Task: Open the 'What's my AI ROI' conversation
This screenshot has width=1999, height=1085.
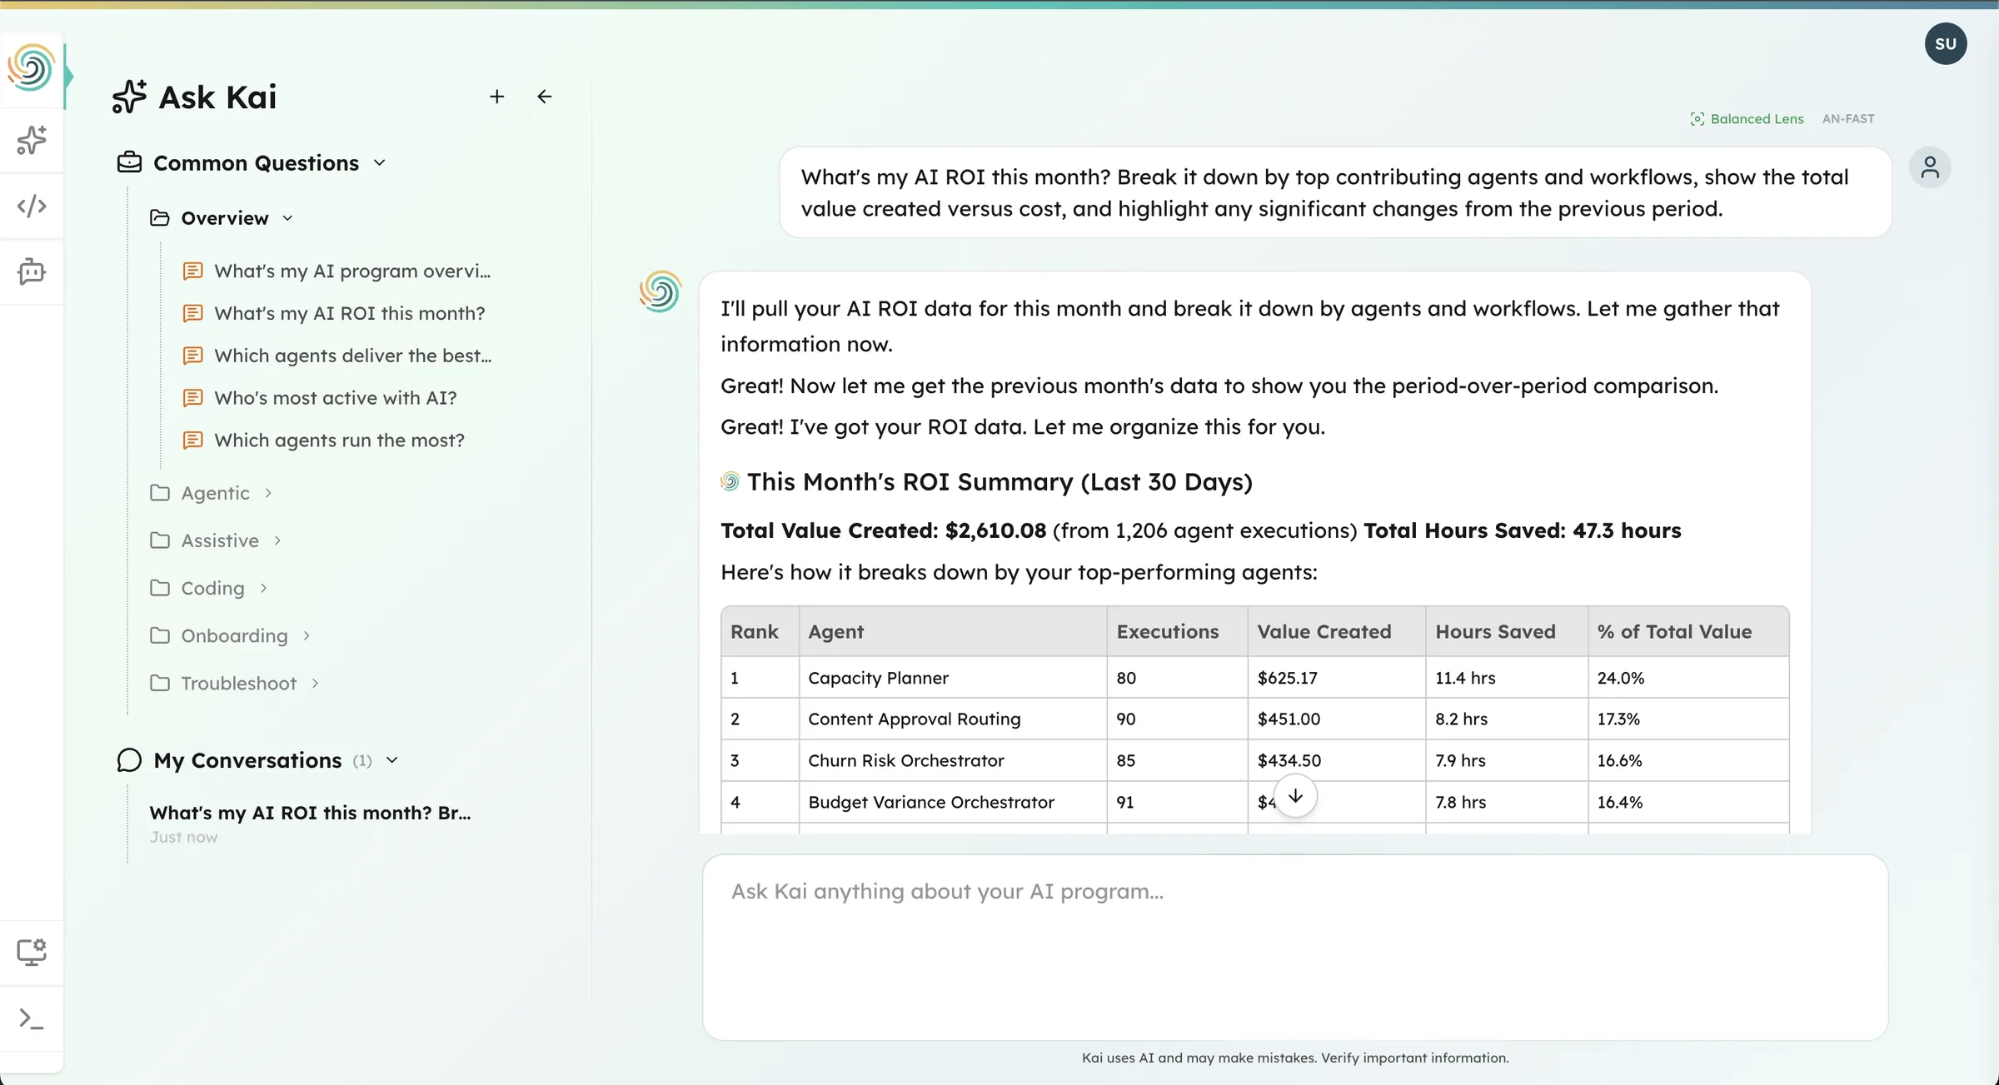Action: point(310,814)
